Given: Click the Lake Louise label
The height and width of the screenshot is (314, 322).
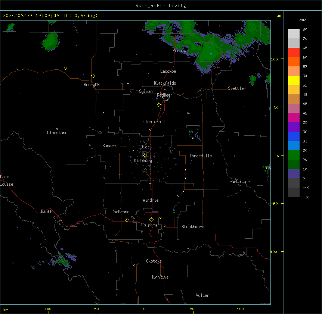Looking at the screenshot, I should (x=7, y=180).
